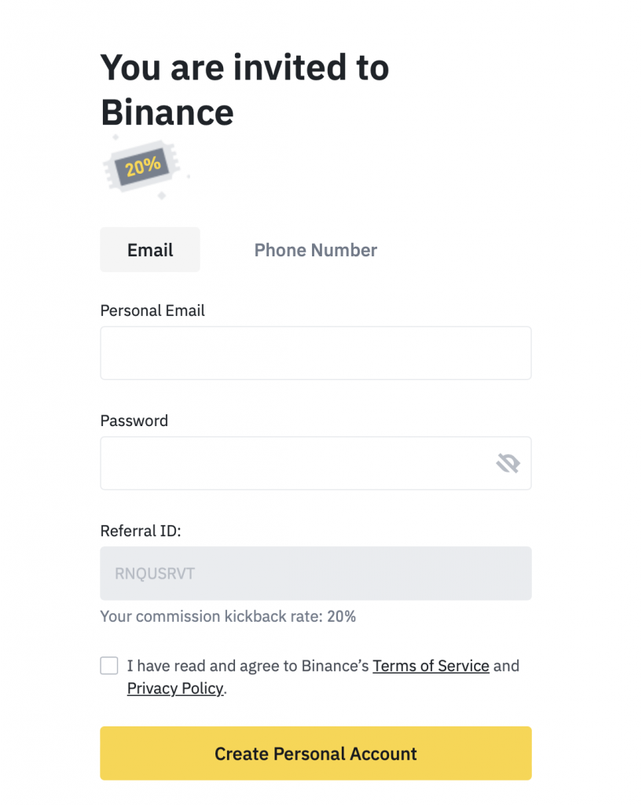Click the 20% discount coupon icon

[x=144, y=166]
